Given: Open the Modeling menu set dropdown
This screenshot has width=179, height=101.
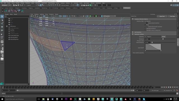Looking at the screenshot, I should coord(6,5).
